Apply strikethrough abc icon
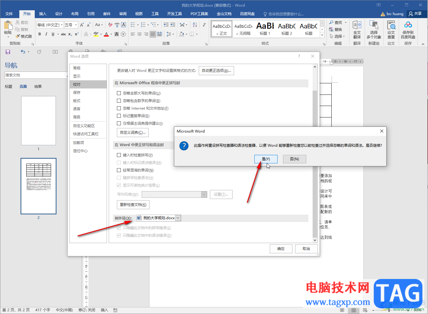Screen dimensions: 428x314 tap(63, 34)
